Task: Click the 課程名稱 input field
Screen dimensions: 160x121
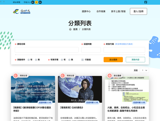Action: pyautogui.click(x=47, y=50)
